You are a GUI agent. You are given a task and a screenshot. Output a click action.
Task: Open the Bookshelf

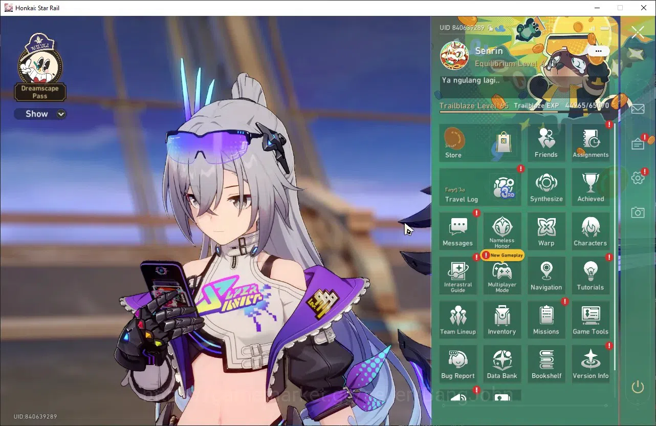pyautogui.click(x=546, y=364)
